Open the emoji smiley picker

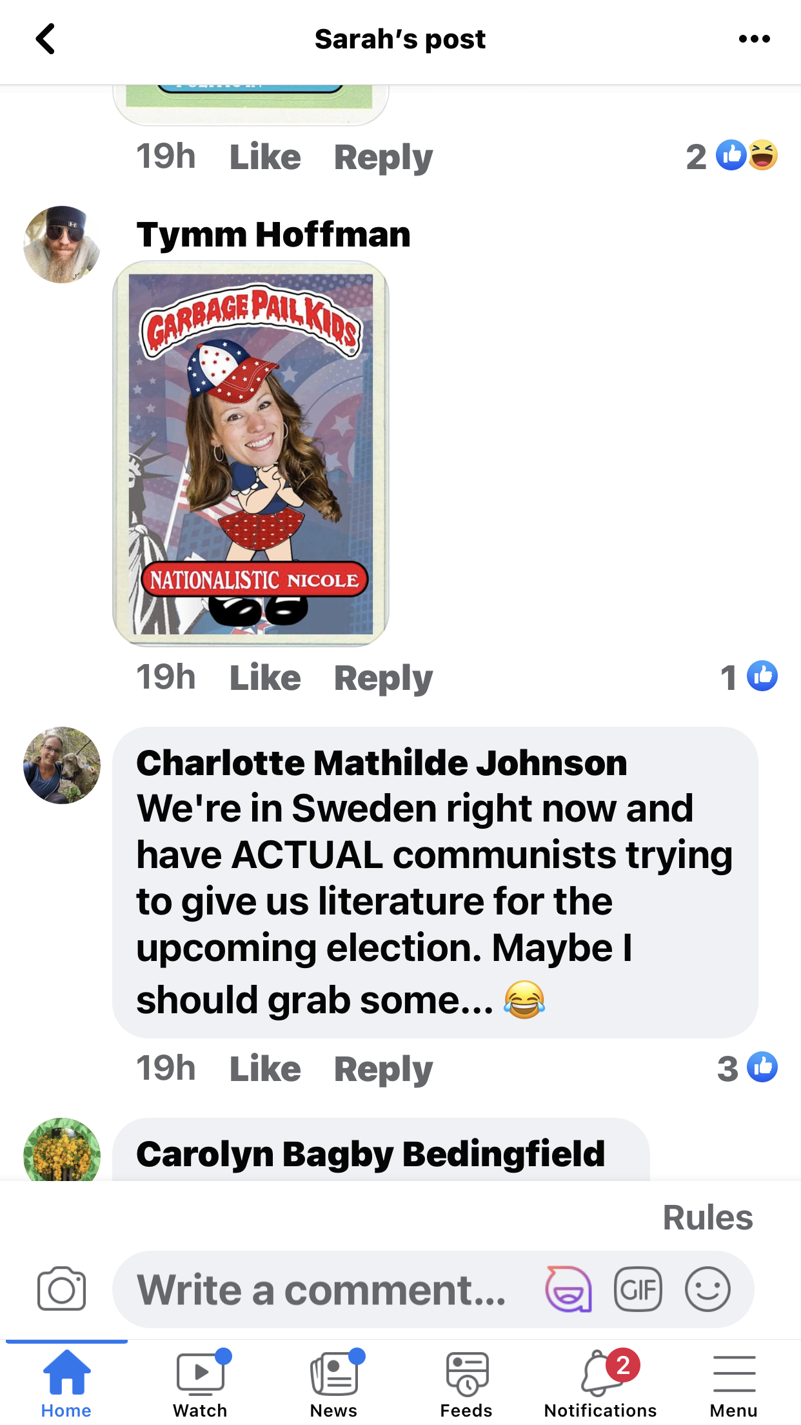pyautogui.click(x=707, y=1289)
